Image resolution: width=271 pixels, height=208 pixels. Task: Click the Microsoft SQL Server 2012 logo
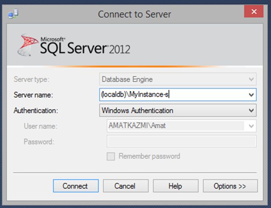74,46
